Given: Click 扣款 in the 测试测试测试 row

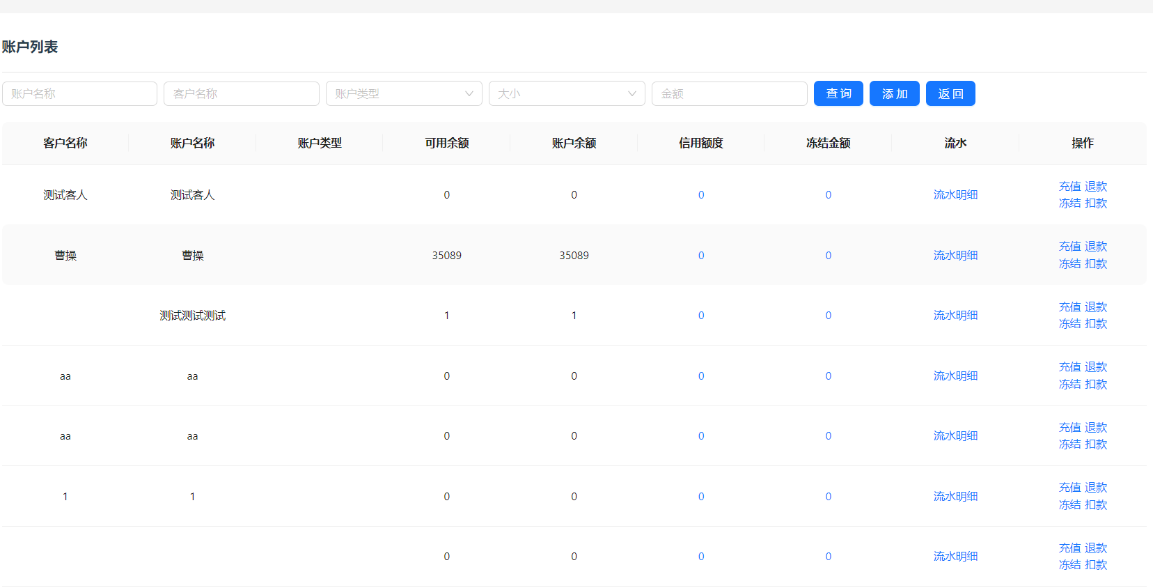Looking at the screenshot, I should point(1096,324).
